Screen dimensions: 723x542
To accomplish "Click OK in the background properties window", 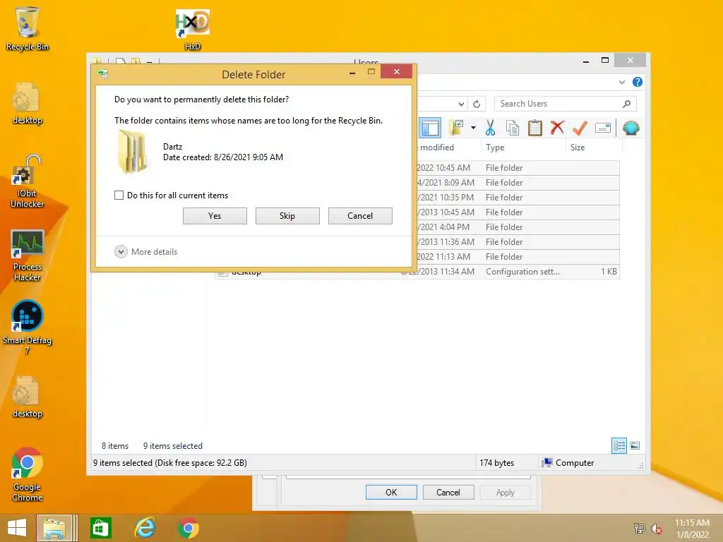I will (x=391, y=492).
